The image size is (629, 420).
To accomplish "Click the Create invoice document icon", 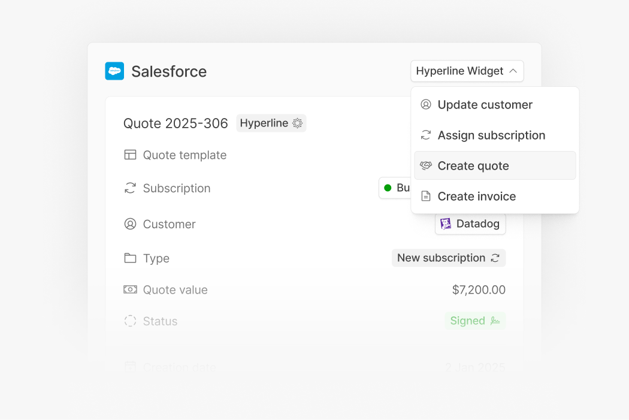I will (426, 197).
